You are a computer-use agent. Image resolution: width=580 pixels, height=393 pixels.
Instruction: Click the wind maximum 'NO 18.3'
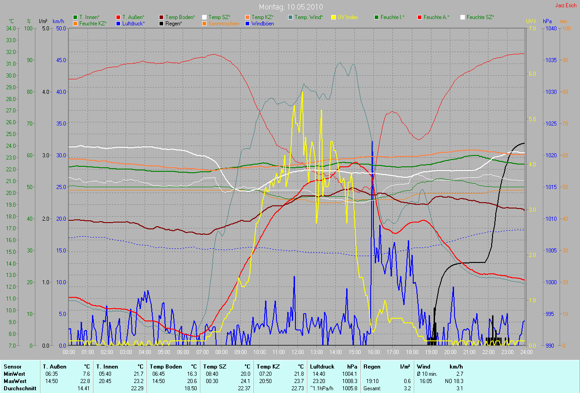[454, 381]
